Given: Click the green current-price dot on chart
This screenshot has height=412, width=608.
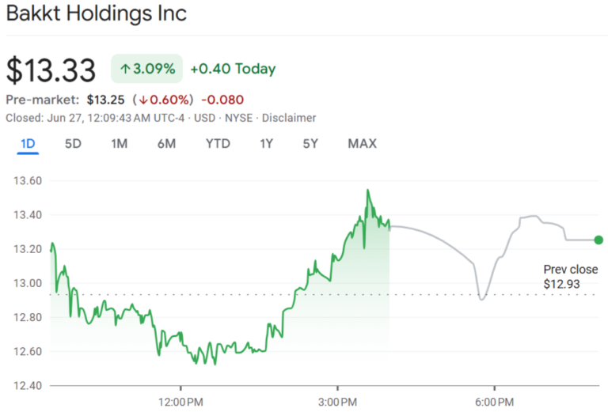Looking at the screenshot, I should click(598, 240).
